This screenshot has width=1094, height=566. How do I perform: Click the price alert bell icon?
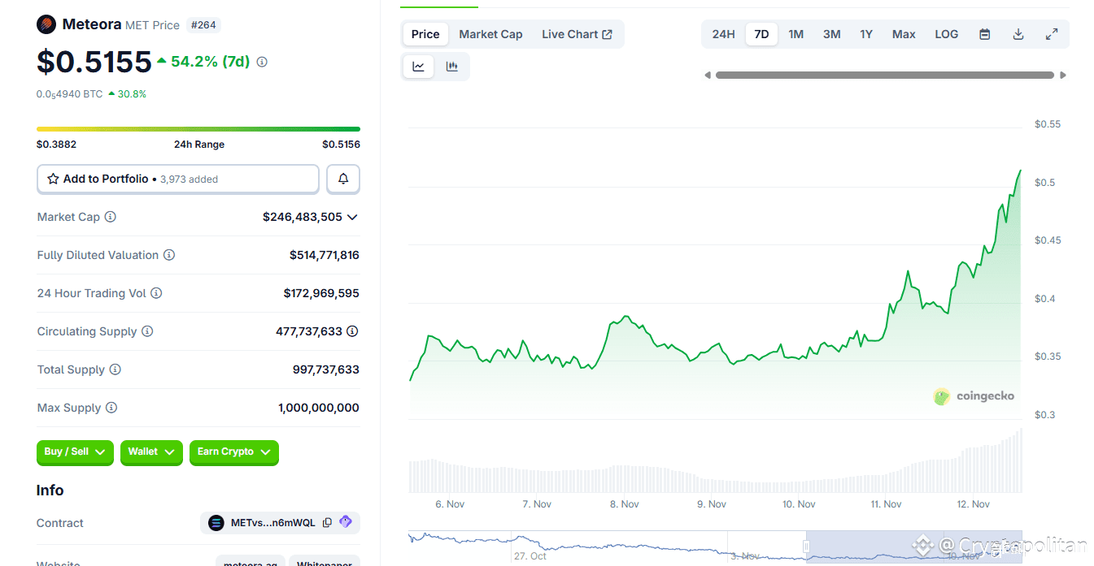pyautogui.click(x=342, y=179)
